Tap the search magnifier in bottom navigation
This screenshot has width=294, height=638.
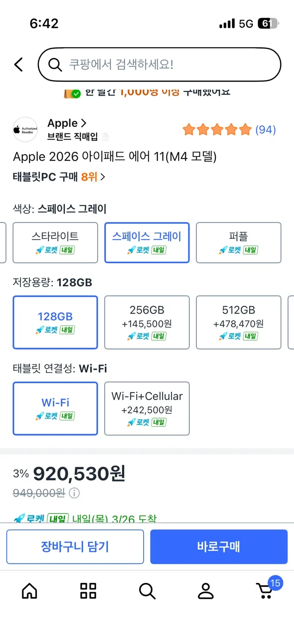(x=147, y=591)
